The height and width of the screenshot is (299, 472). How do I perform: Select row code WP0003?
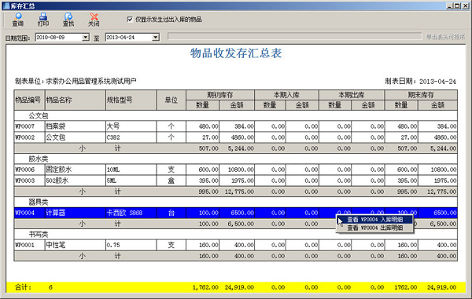tap(29, 180)
